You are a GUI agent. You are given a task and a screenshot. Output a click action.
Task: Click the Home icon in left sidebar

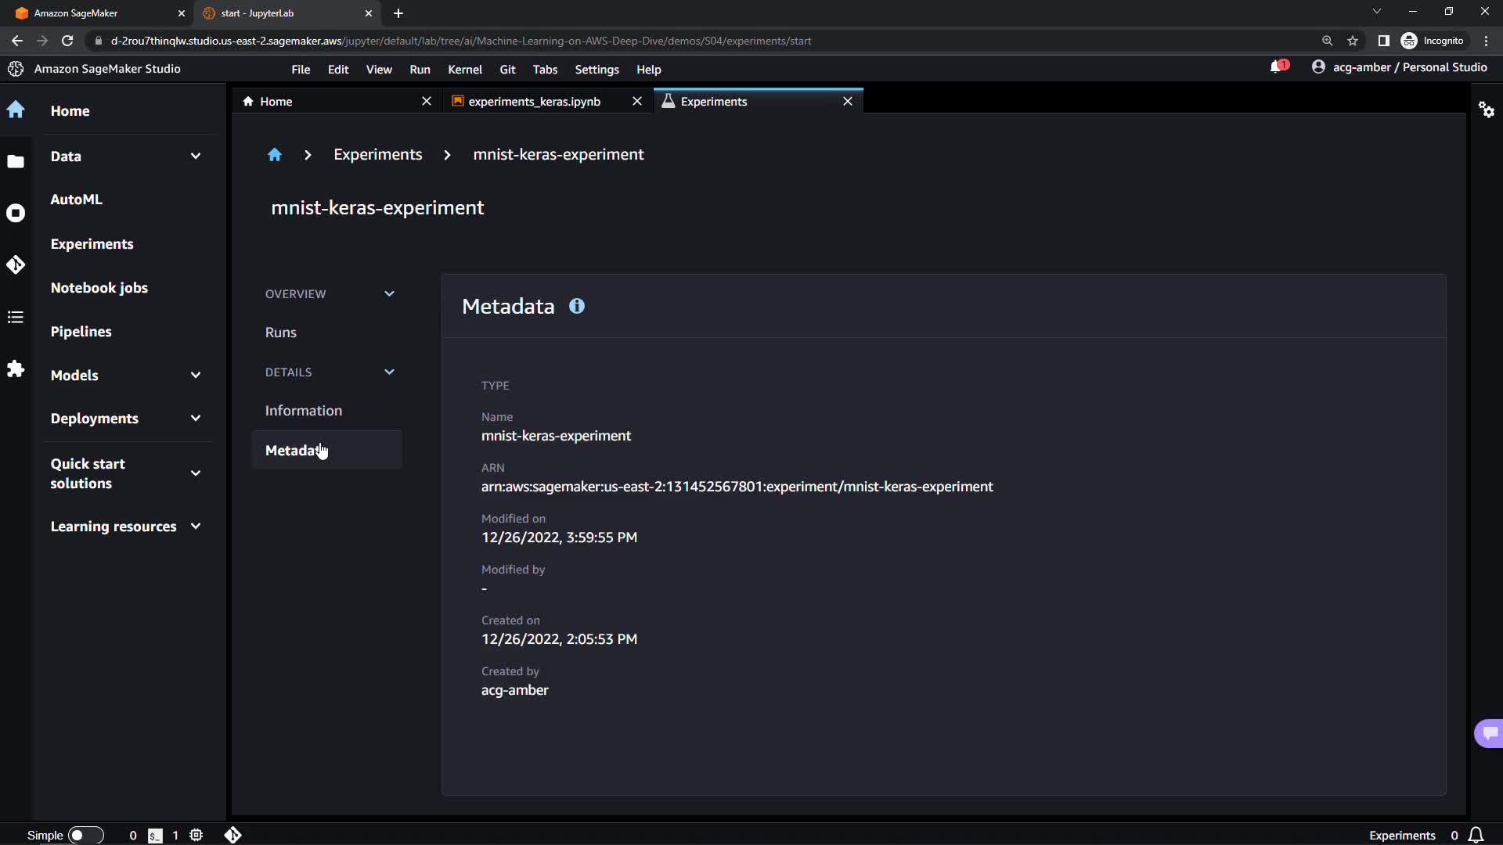click(x=16, y=110)
